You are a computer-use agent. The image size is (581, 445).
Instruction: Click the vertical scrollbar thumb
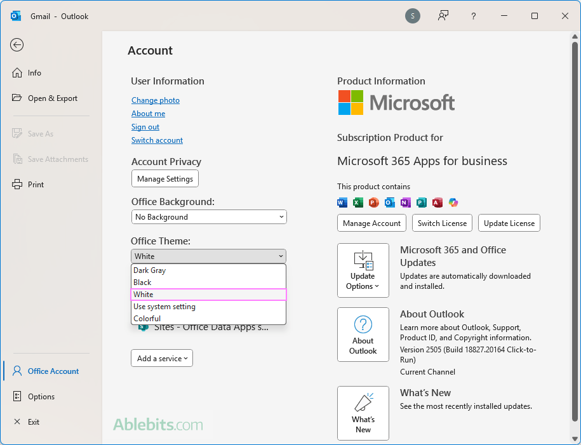point(575,232)
